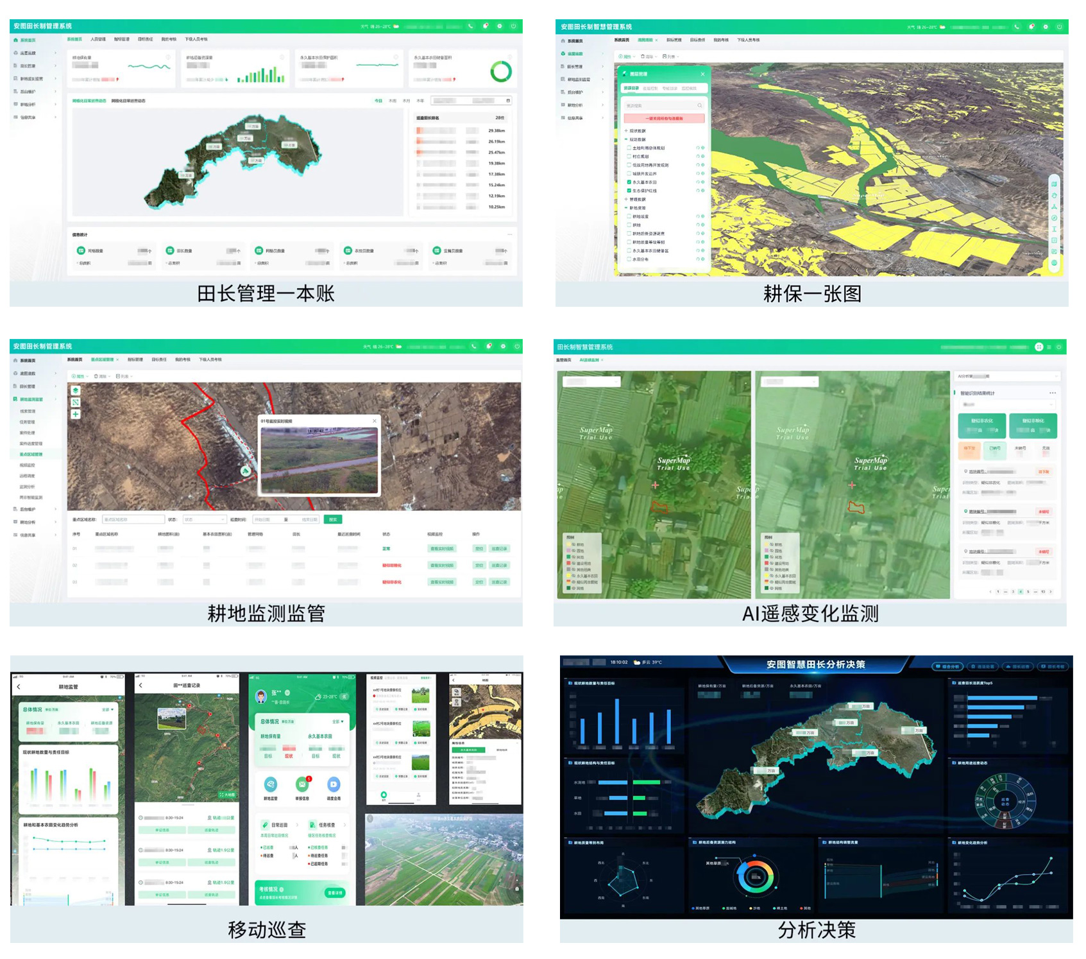Open 举报信息 mail icon with red badge
Viewport: 1086px width, 959px height.
pyautogui.click(x=301, y=784)
